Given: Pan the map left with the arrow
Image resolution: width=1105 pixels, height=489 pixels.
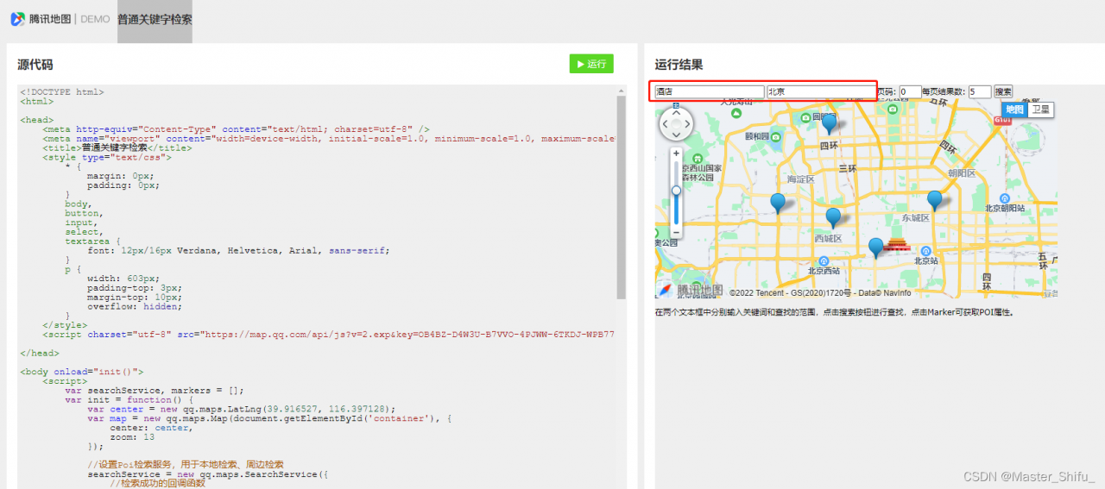Looking at the screenshot, I should [x=665, y=125].
